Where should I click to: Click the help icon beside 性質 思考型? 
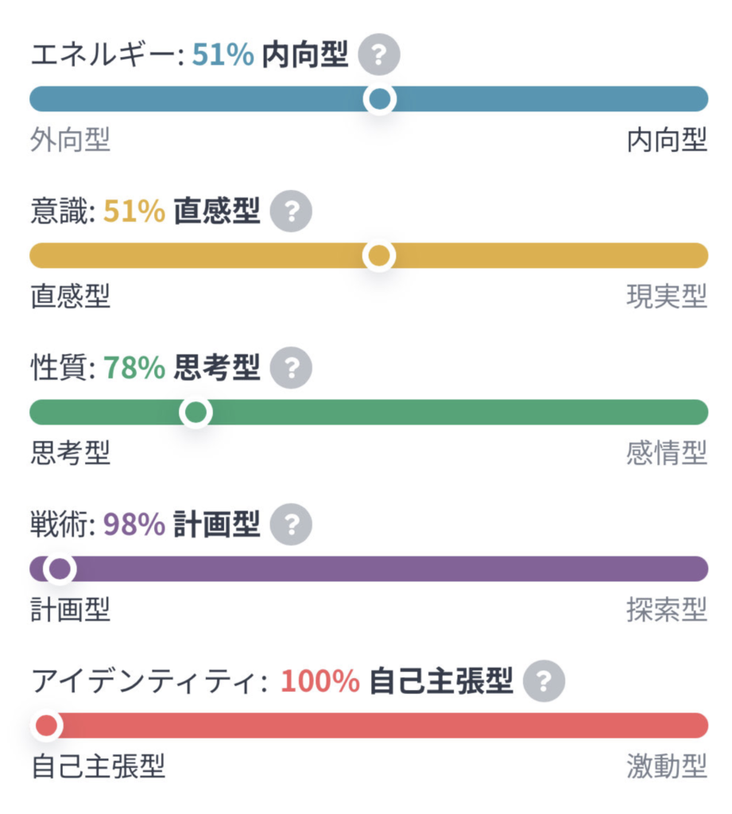point(291,368)
